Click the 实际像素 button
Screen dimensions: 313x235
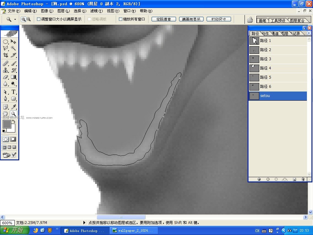[164, 19]
